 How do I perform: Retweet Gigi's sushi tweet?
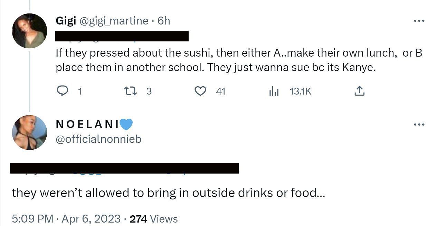[130, 91]
